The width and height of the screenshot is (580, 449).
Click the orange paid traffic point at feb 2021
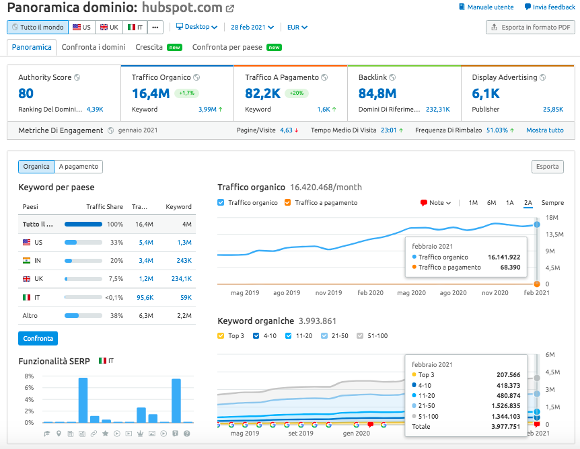click(x=537, y=284)
